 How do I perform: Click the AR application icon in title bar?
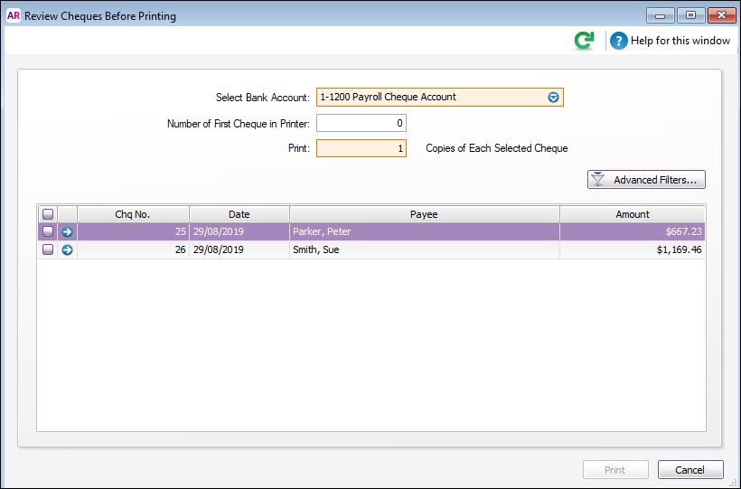(x=14, y=15)
